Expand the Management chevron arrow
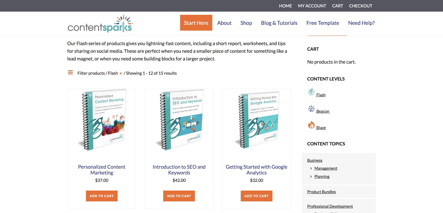Screen dimensions: 443x213 (311, 168)
